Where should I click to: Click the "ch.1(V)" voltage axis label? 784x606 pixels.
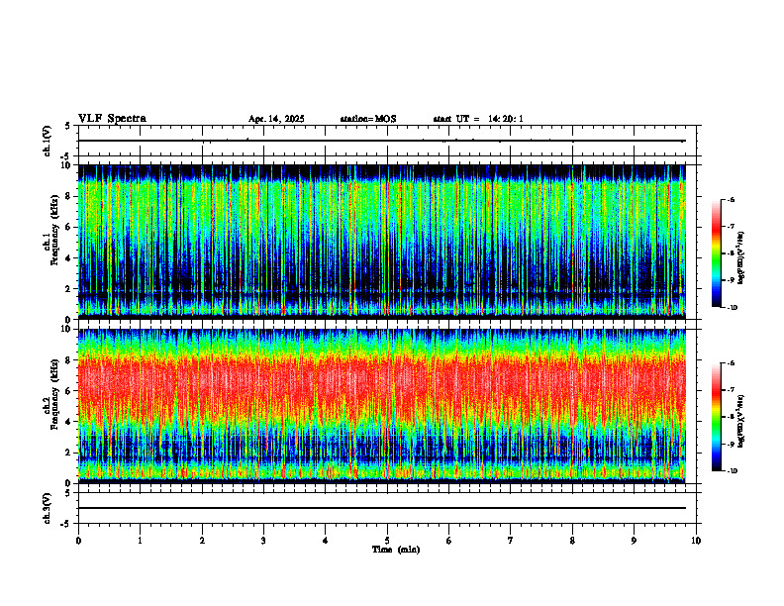(47, 141)
